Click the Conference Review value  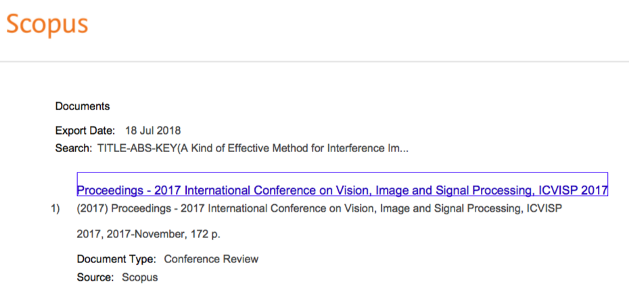pos(211,259)
